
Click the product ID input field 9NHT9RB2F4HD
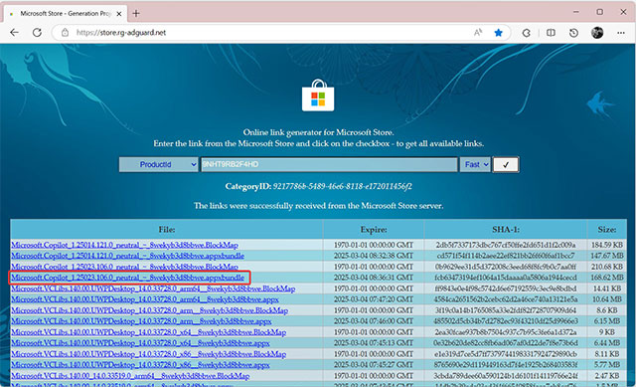[x=329, y=164]
